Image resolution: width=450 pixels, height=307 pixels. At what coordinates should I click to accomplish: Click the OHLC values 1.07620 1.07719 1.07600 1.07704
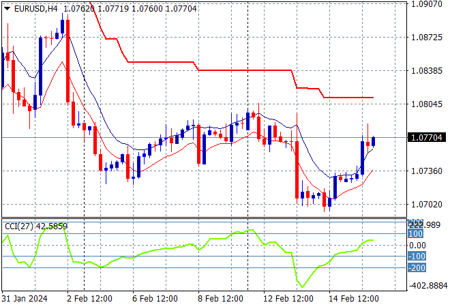click(130, 9)
